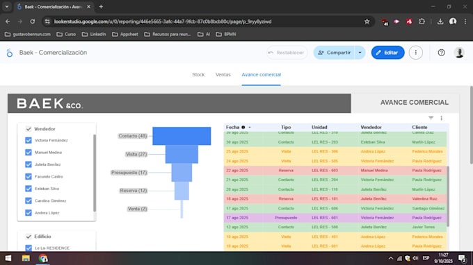The height and width of the screenshot is (265, 473).
Task: Click site information icon in address bar
Action: [x=47, y=22]
